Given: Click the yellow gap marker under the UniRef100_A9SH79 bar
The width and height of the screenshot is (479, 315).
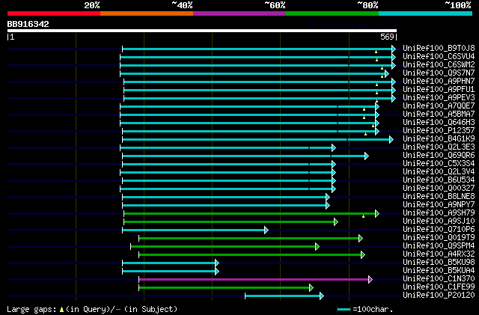Looking at the screenshot, I should click(x=363, y=216).
